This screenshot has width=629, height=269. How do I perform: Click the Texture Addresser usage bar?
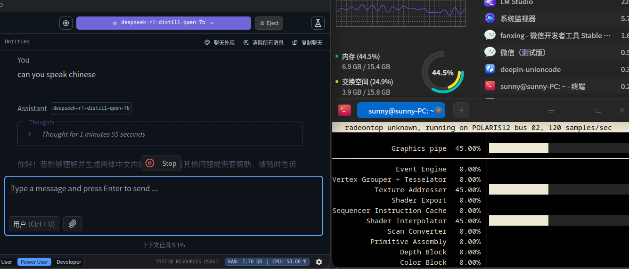point(559,189)
